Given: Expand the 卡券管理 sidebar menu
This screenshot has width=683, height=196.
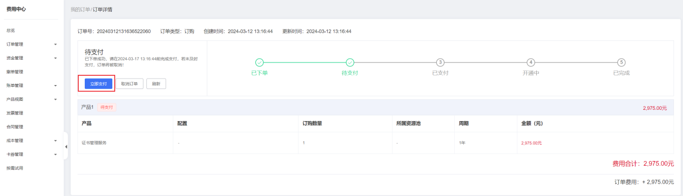Looking at the screenshot, I should point(32,155).
